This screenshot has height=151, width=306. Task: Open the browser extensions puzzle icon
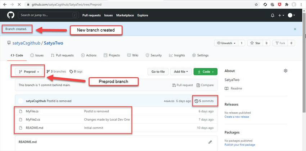[x=287, y=4]
